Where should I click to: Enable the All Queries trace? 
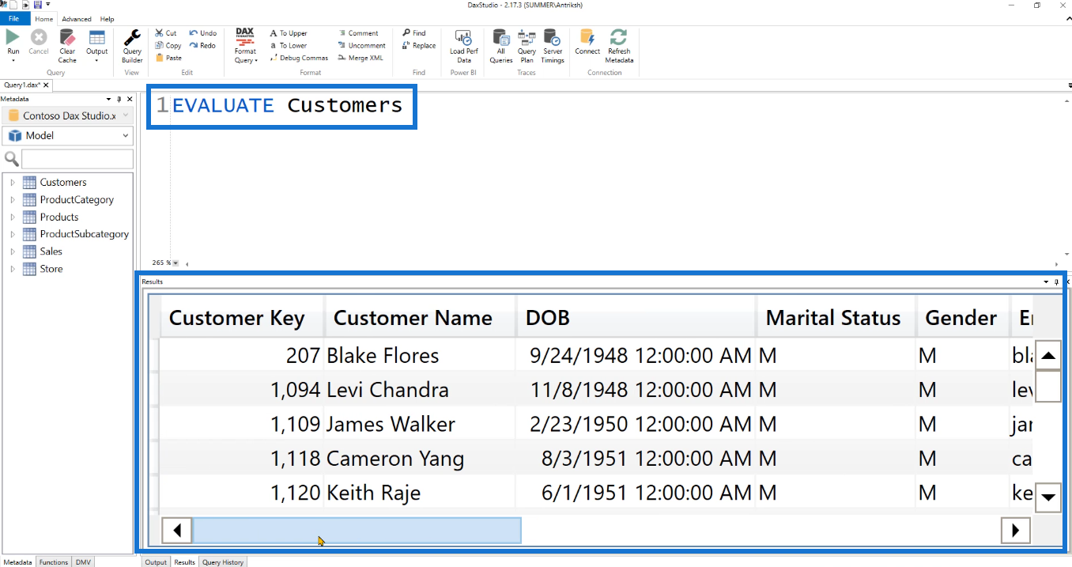point(500,46)
